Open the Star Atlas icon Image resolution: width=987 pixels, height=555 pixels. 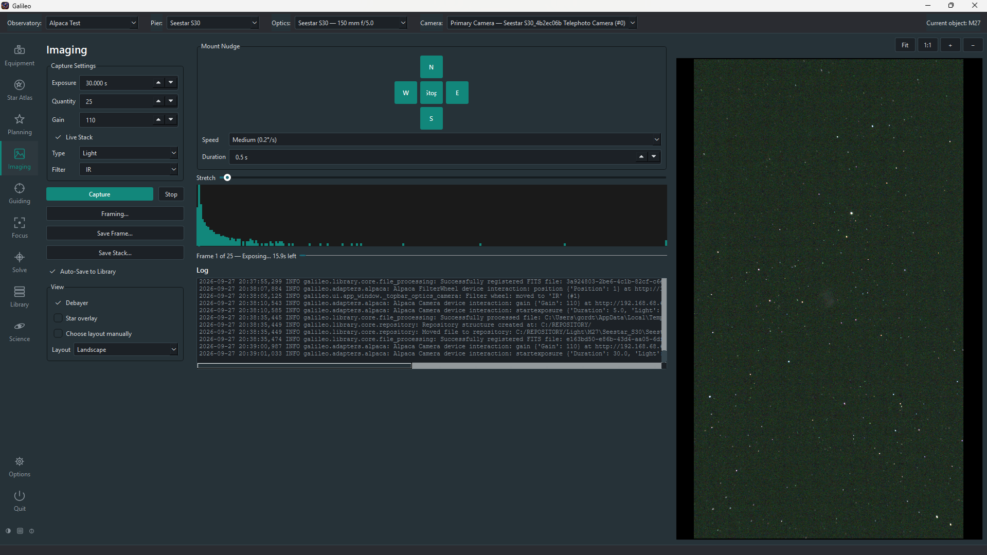pos(20,85)
